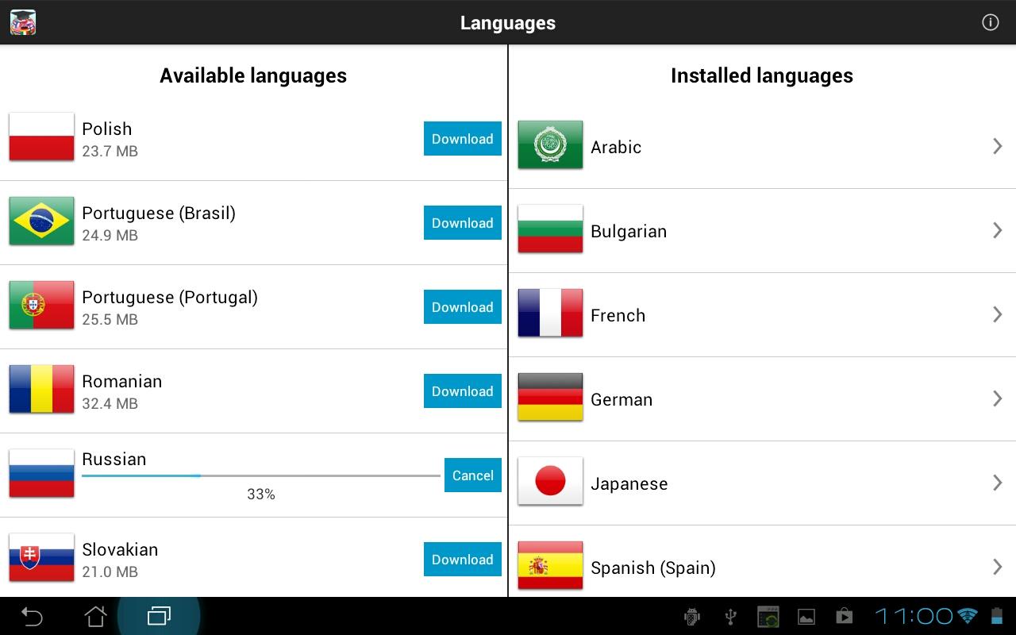Download Portuguese (Portugal) language

(x=463, y=307)
